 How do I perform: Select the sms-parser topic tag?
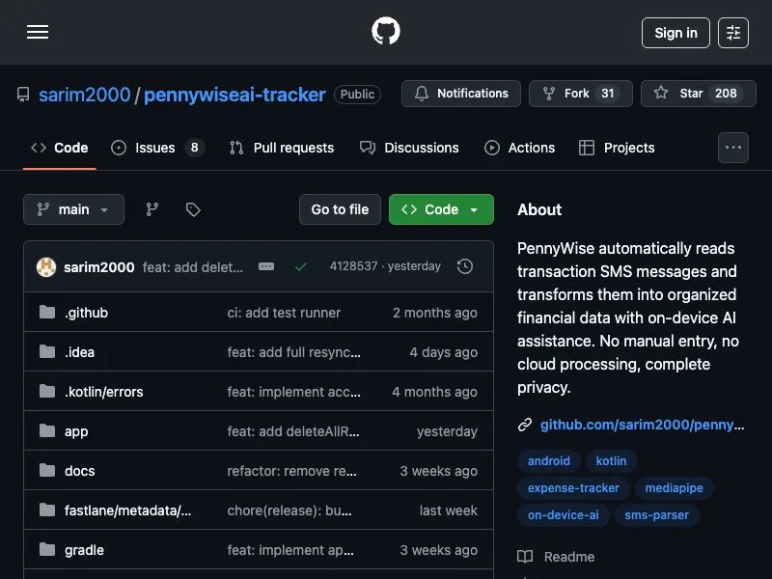(x=656, y=515)
